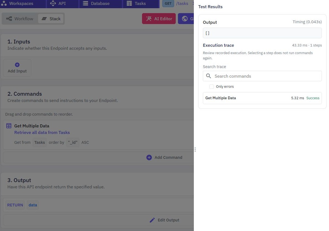The width and height of the screenshot is (329, 231).
Task: Click the Success status label
Action: click(313, 98)
